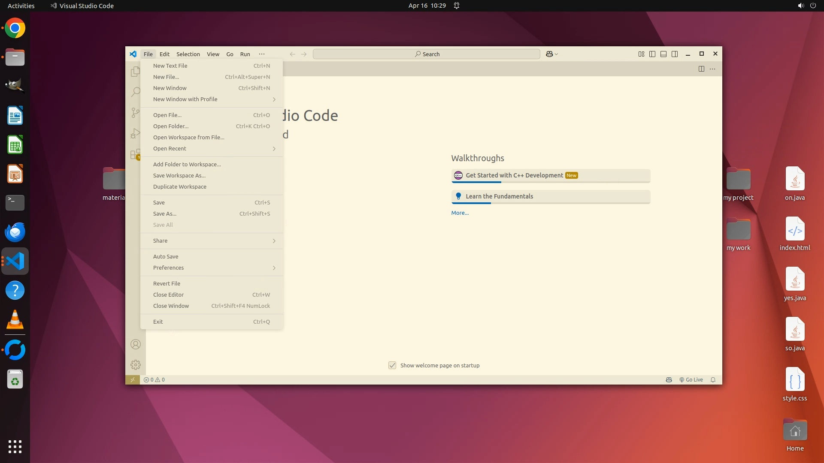The width and height of the screenshot is (824, 463).
Task: Open the notifications bell in status bar
Action: tap(713, 380)
